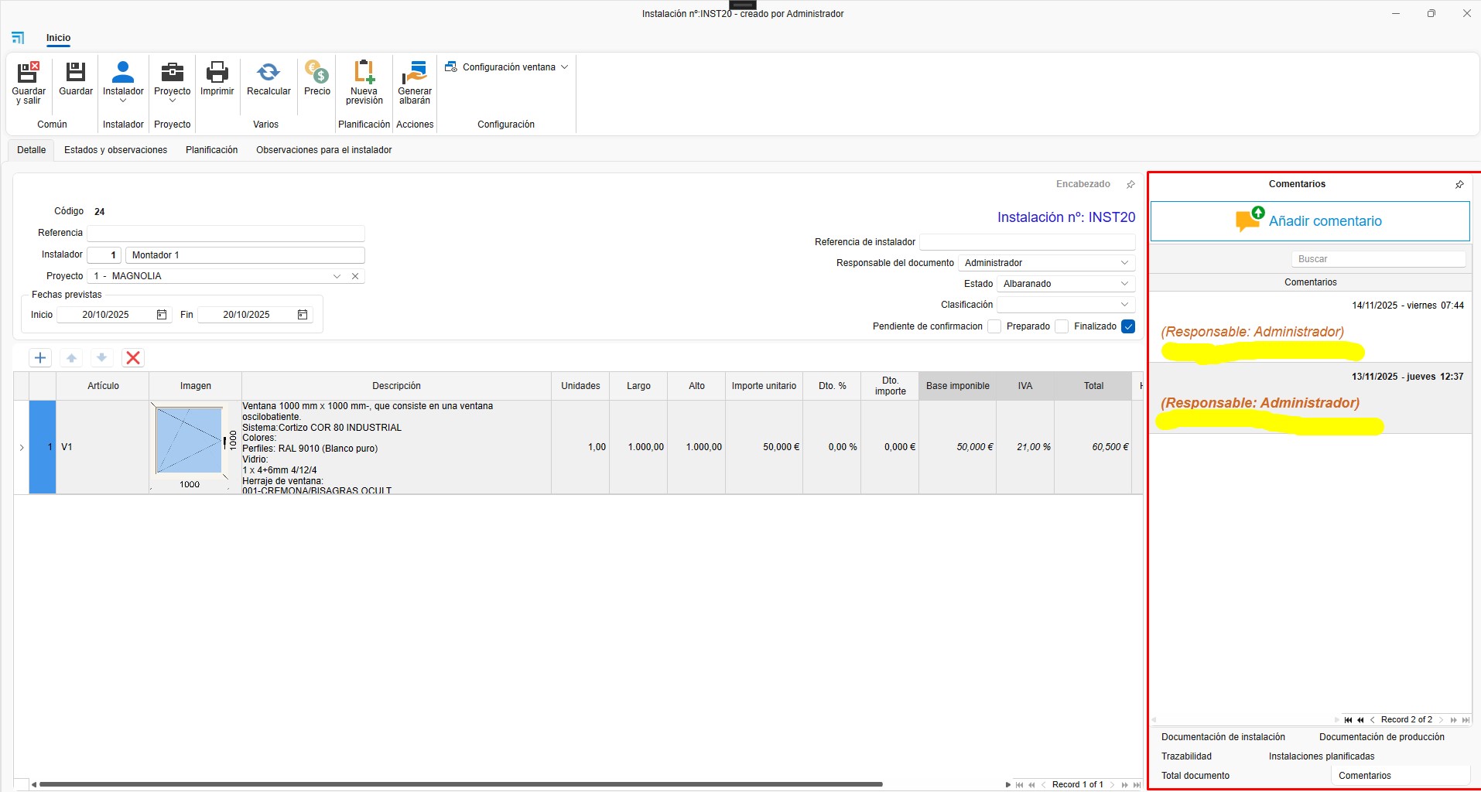Switch to Estados y observaciones tab
This screenshot has height=792, width=1481.
(115, 150)
